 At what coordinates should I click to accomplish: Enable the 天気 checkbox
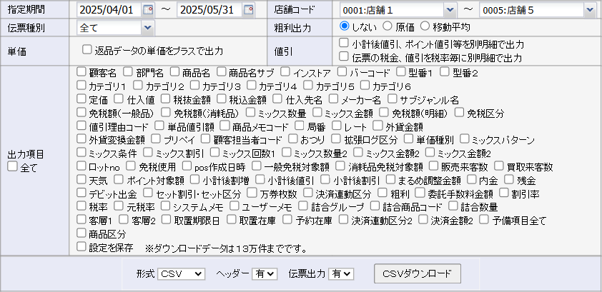[81, 179]
